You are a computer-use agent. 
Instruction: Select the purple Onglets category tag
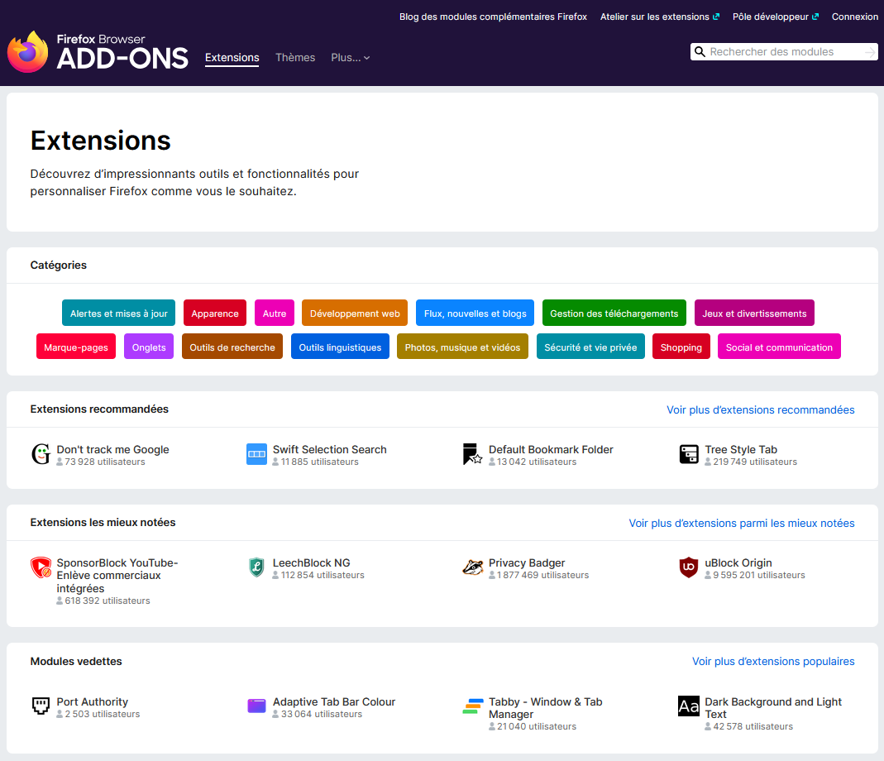149,347
